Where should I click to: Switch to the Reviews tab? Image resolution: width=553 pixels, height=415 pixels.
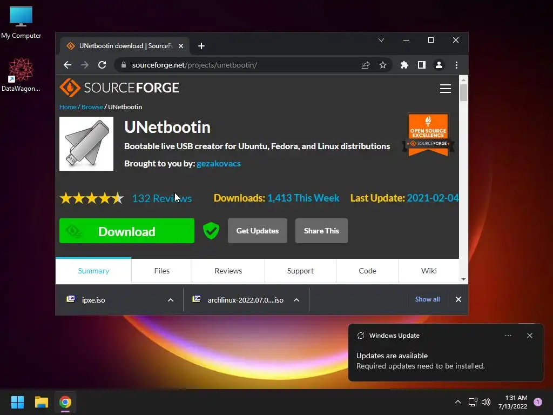pos(228,271)
